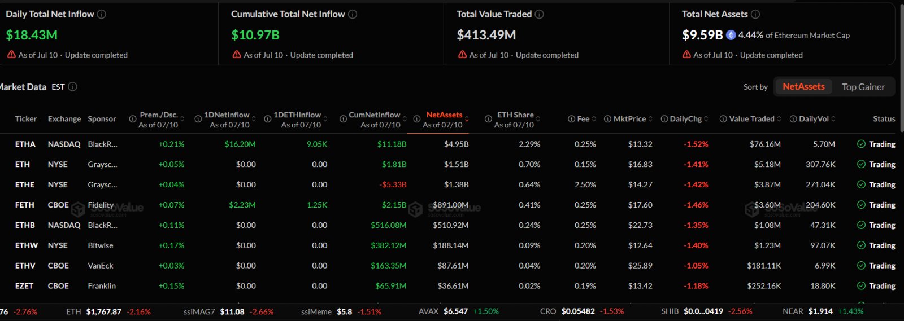Sort table by NetAssets column arrows
904x321 pixels.
[467, 119]
